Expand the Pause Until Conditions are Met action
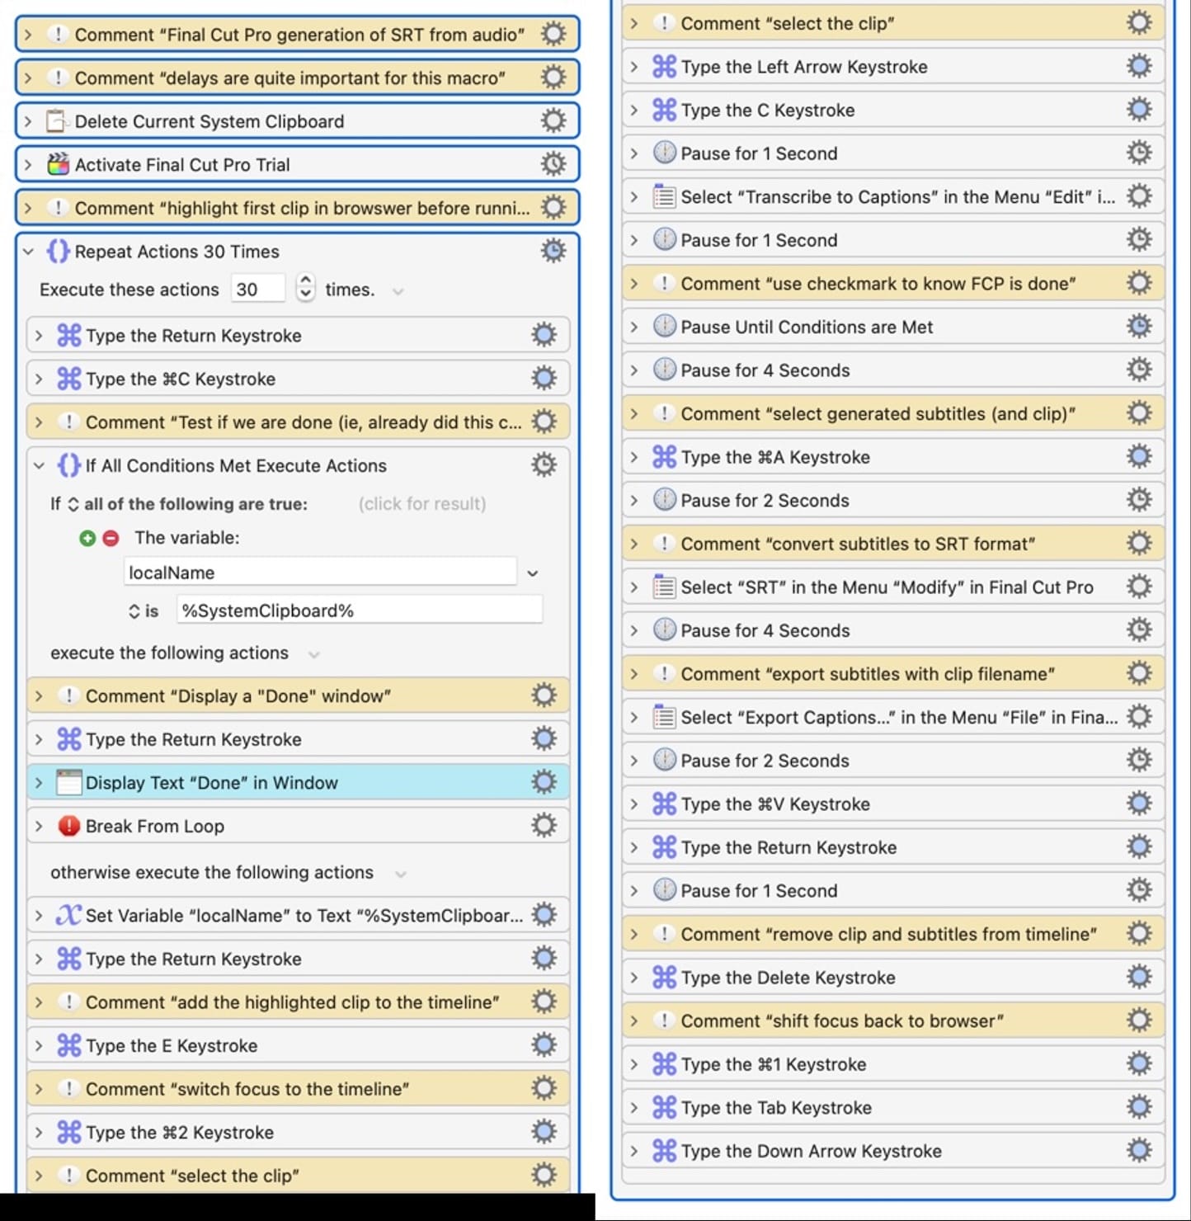This screenshot has width=1191, height=1221. tap(633, 327)
